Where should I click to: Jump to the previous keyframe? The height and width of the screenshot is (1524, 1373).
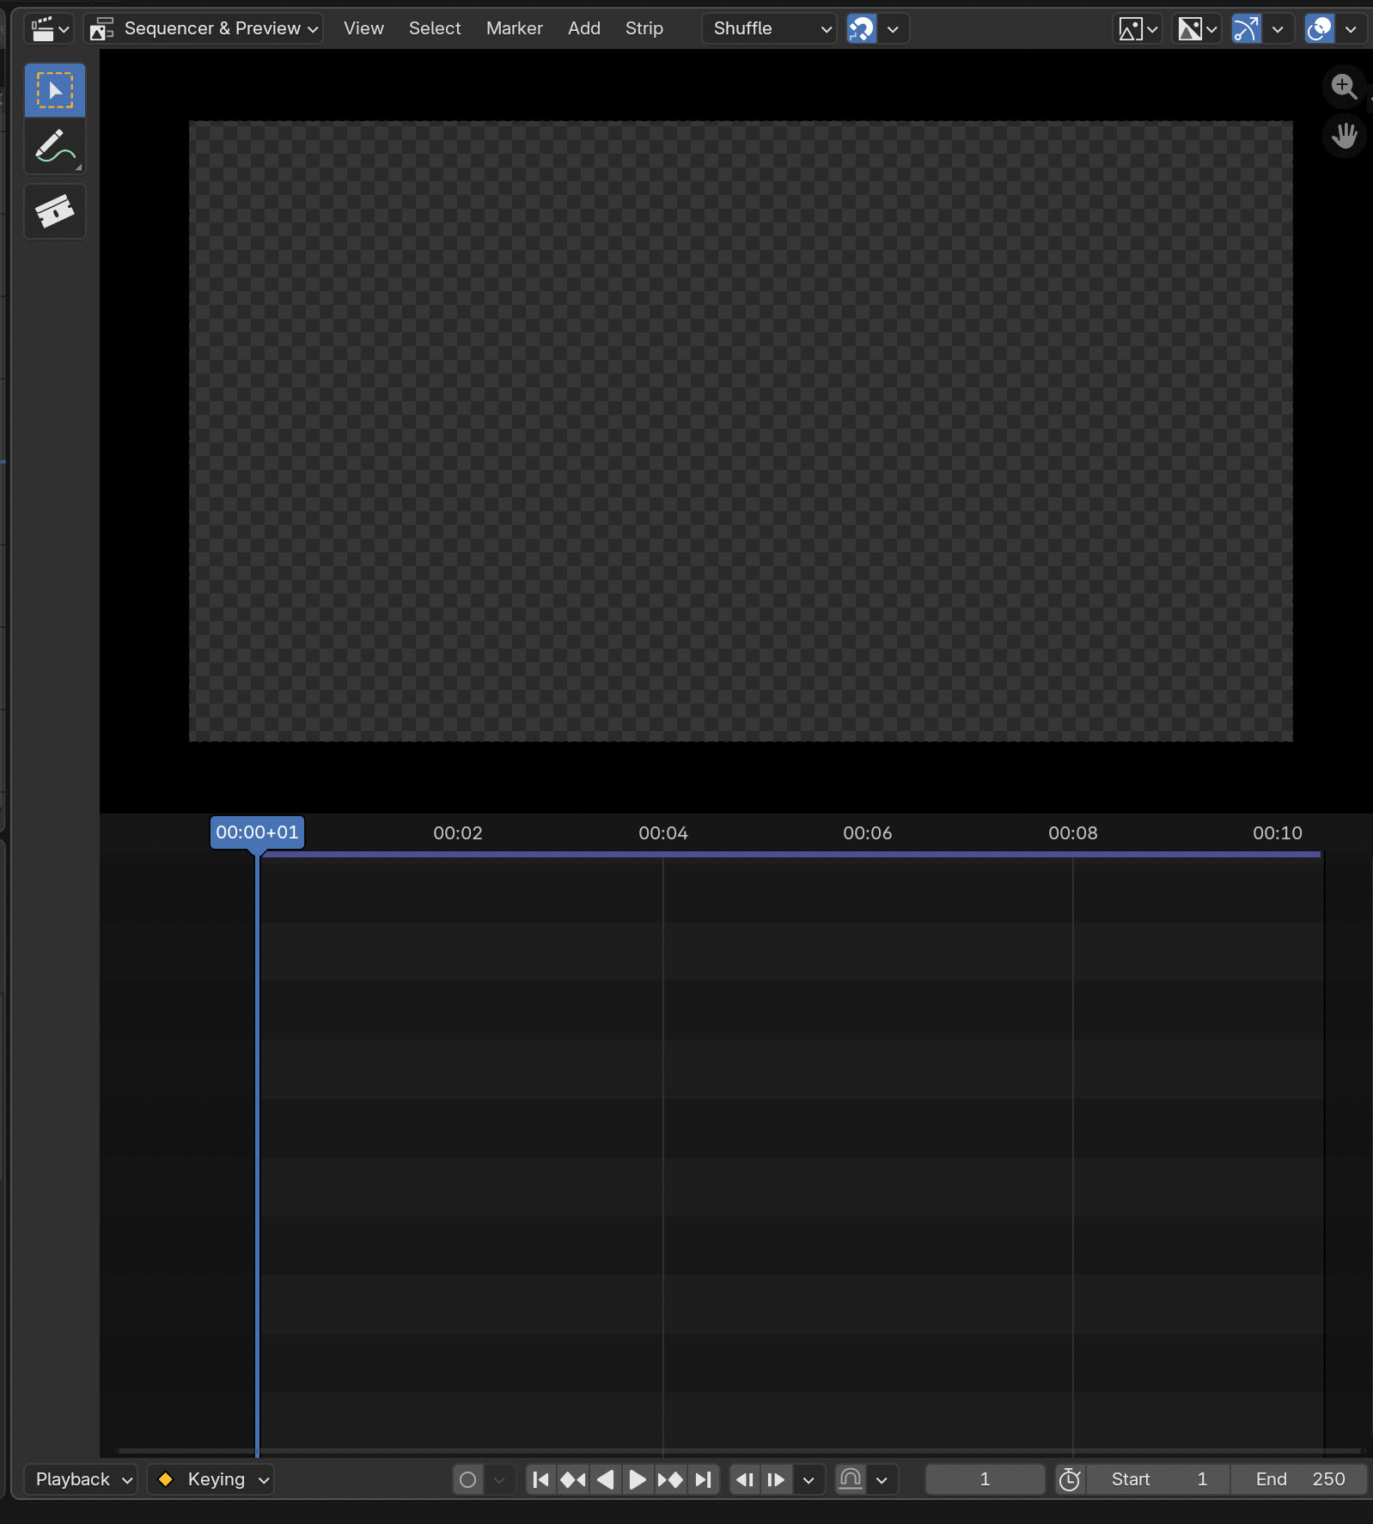tap(573, 1479)
